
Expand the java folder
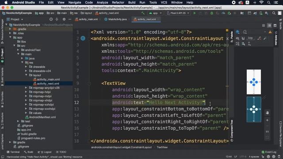click(x=22, y=58)
